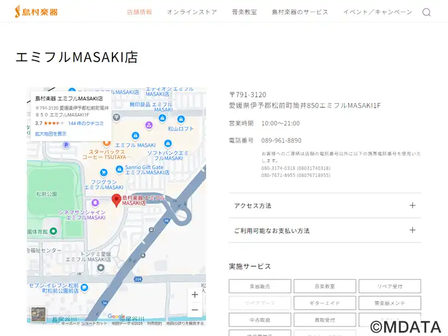
Task: Click the postal code 〒791-3120 text
Action: click(248, 95)
